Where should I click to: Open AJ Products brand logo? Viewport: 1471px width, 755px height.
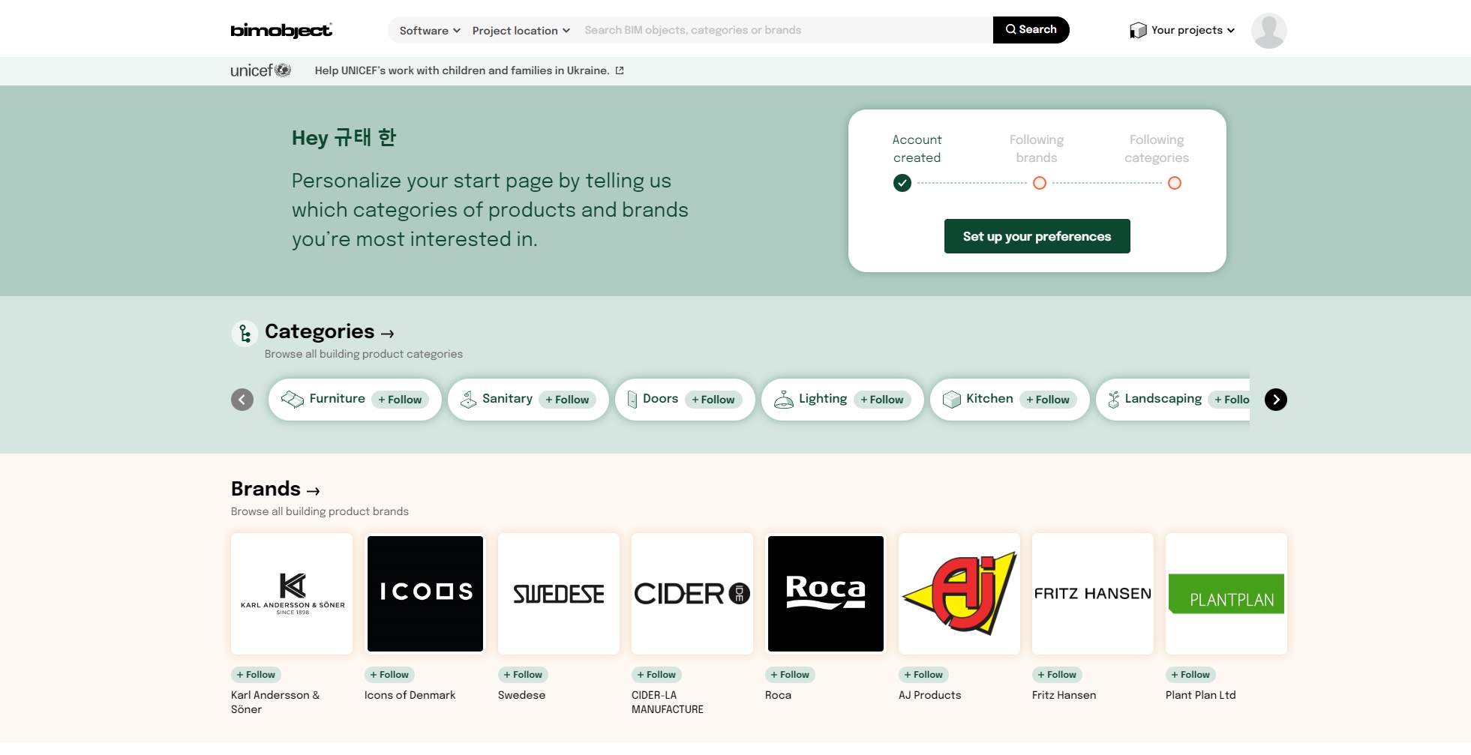coord(959,594)
